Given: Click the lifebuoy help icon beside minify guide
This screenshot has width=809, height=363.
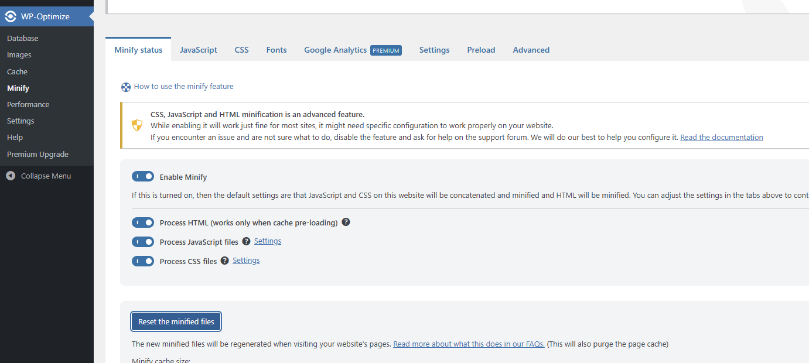Looking at the screenshot, I should (x=125, y=87).
